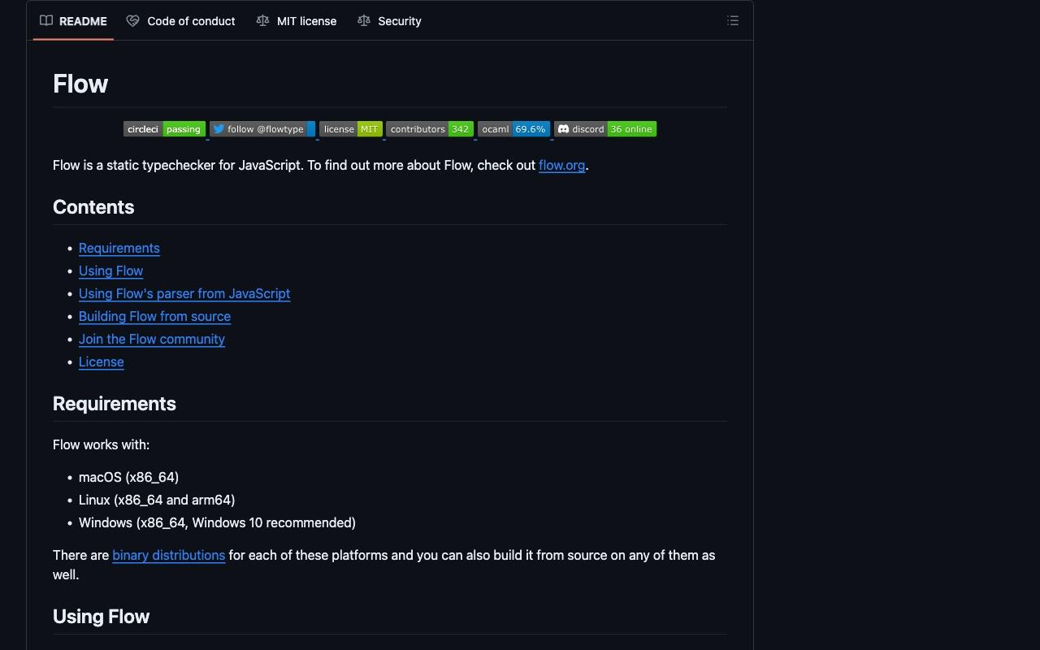The height and width of the screenshot is (650, 1040).
Task: Click the Flow main heading
Action: 80,84
